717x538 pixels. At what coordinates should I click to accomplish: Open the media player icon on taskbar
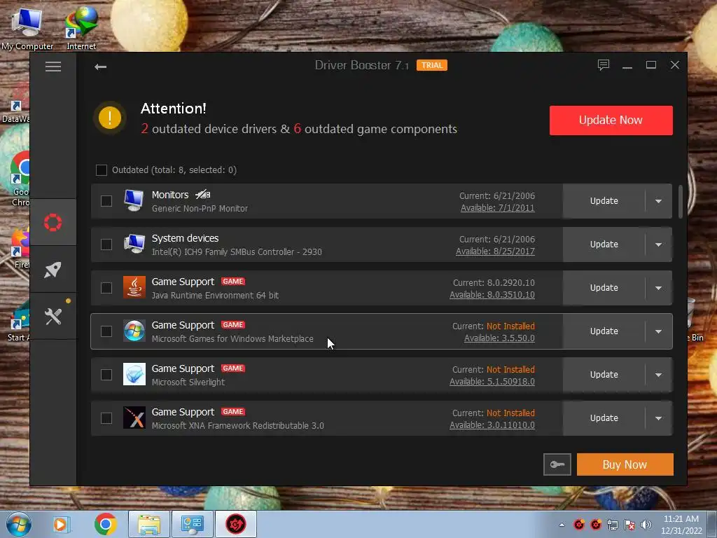click(x=60, y=524)
